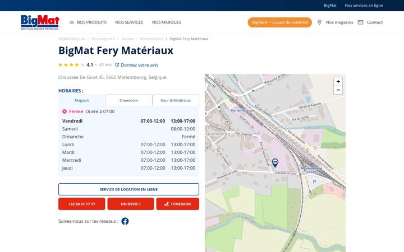Image resolution: width=404 pixels, height=252 pixels.
Task: Click the Lundi hours row
Action: click(128, 144)
